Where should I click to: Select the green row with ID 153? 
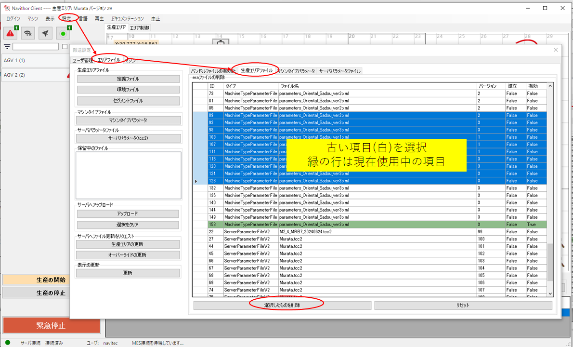(x=337, y=225)
